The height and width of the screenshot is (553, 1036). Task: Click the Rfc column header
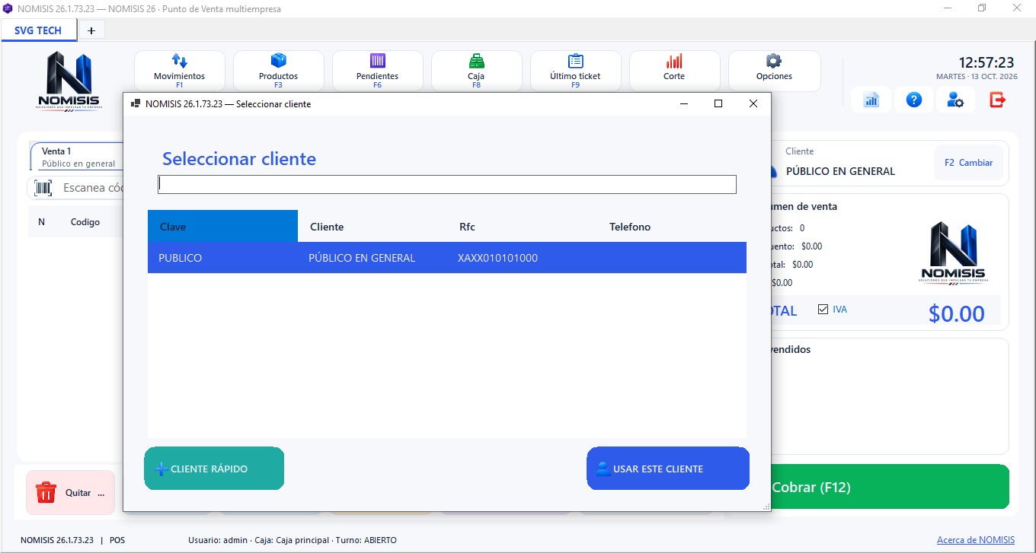(x=523, y=227)
